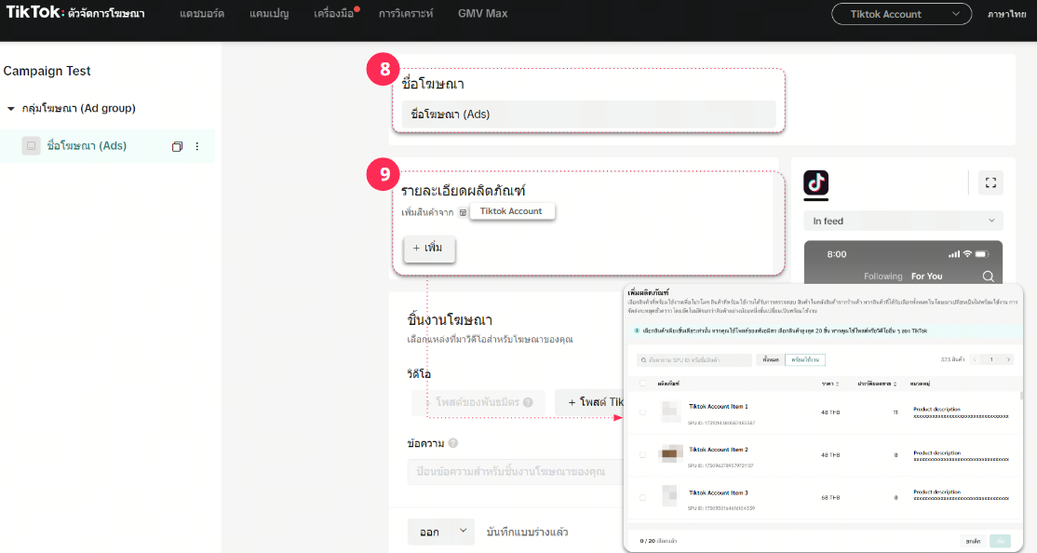This screenshot has width=1037, height=553.
Task: Collapse the กลุ่มโฆษณา (Ad group) tree triangle
Action: [10, 109]
